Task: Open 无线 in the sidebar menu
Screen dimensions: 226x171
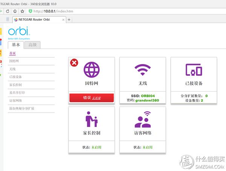Action: [12, 69]
